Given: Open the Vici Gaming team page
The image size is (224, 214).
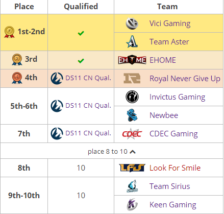Looking at the screenshot, I should [x=170, y=23].
